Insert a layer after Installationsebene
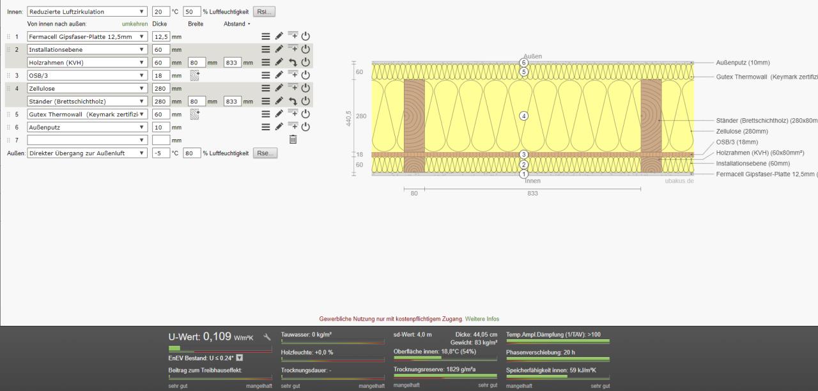This screenshot has height=391, width=818. pyautogui.click(x=293, y=49)
